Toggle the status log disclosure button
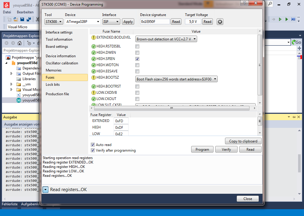 pos(45,190)
